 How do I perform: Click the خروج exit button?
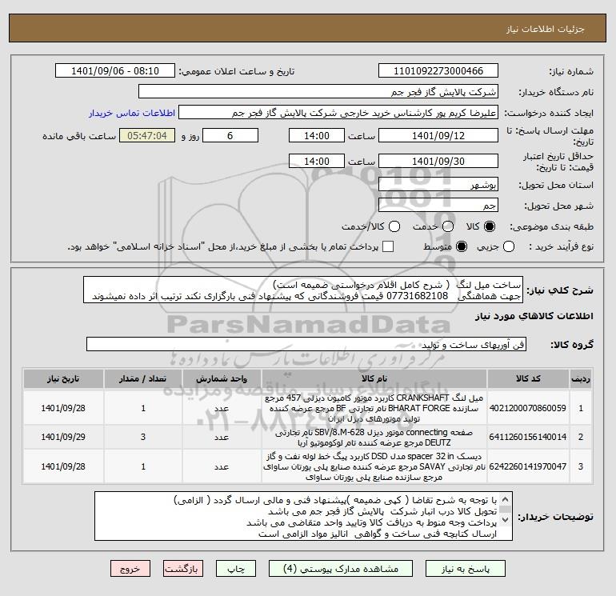[130, 569]
